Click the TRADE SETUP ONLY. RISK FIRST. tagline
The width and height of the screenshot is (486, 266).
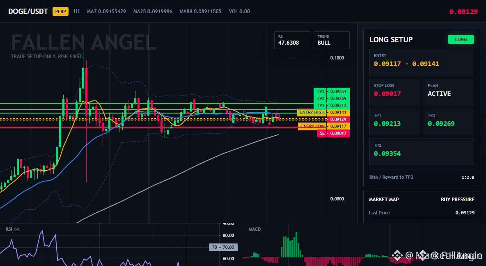click(x=47, y=57)
